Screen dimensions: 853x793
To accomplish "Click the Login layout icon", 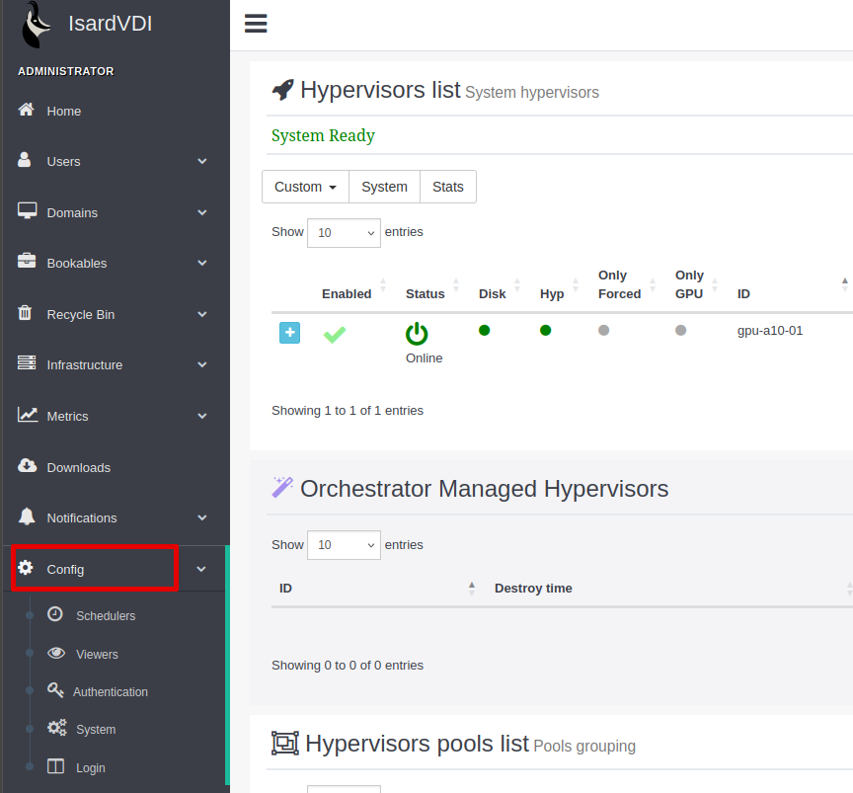I will coord(56,767).
